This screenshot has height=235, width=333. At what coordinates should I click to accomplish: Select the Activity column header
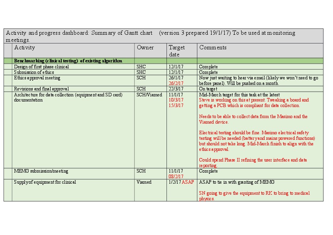(25, 48)
